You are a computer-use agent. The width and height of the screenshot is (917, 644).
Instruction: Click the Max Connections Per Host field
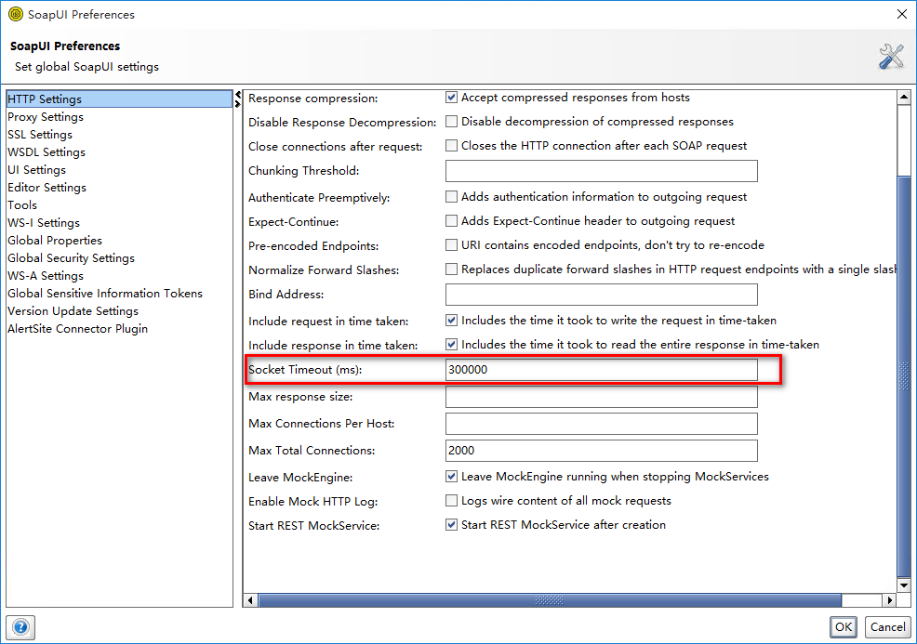[x=601, y=424]
